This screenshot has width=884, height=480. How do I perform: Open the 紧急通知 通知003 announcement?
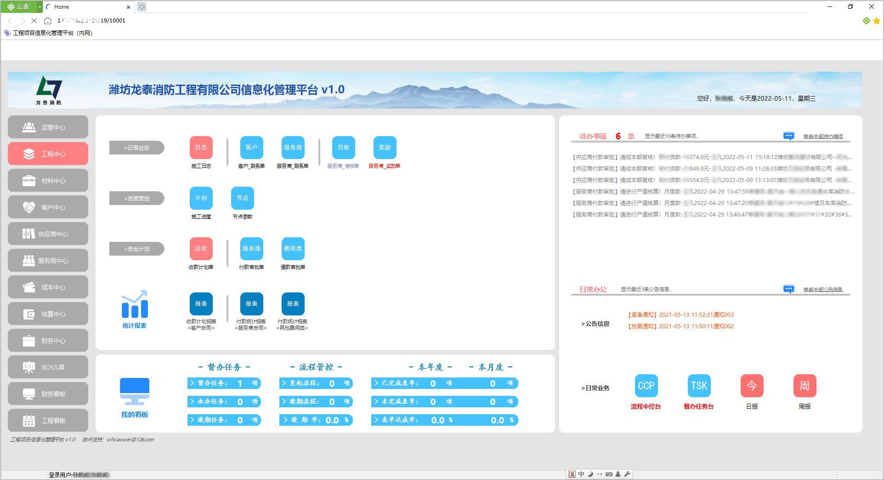pyautogui.click(x=680, y=315)
